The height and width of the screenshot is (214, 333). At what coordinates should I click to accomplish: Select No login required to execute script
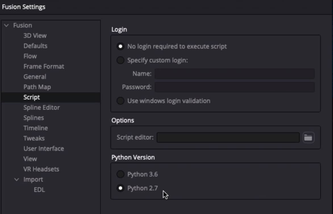(120, 47)
